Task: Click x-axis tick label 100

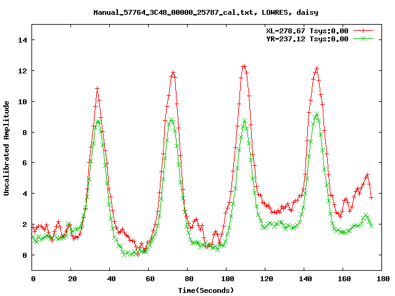Action: coord(228,279)
